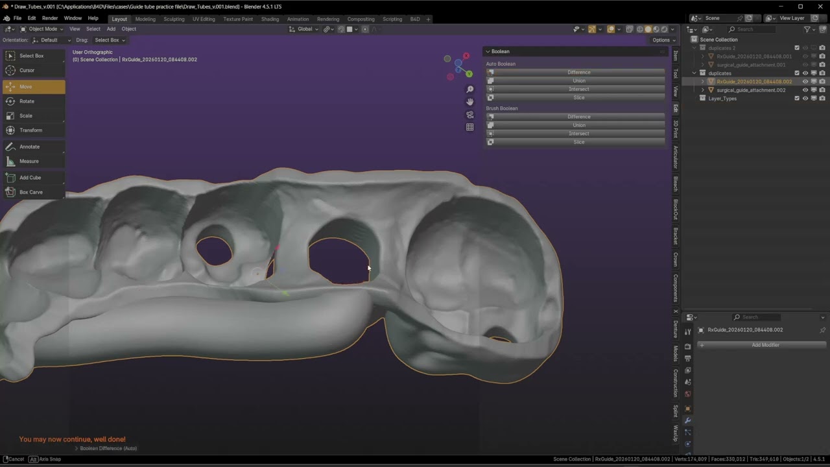Select the Annotate tool
Image resolution: width=830 pixels, height=467 pixels.
(x=34, y=147)
